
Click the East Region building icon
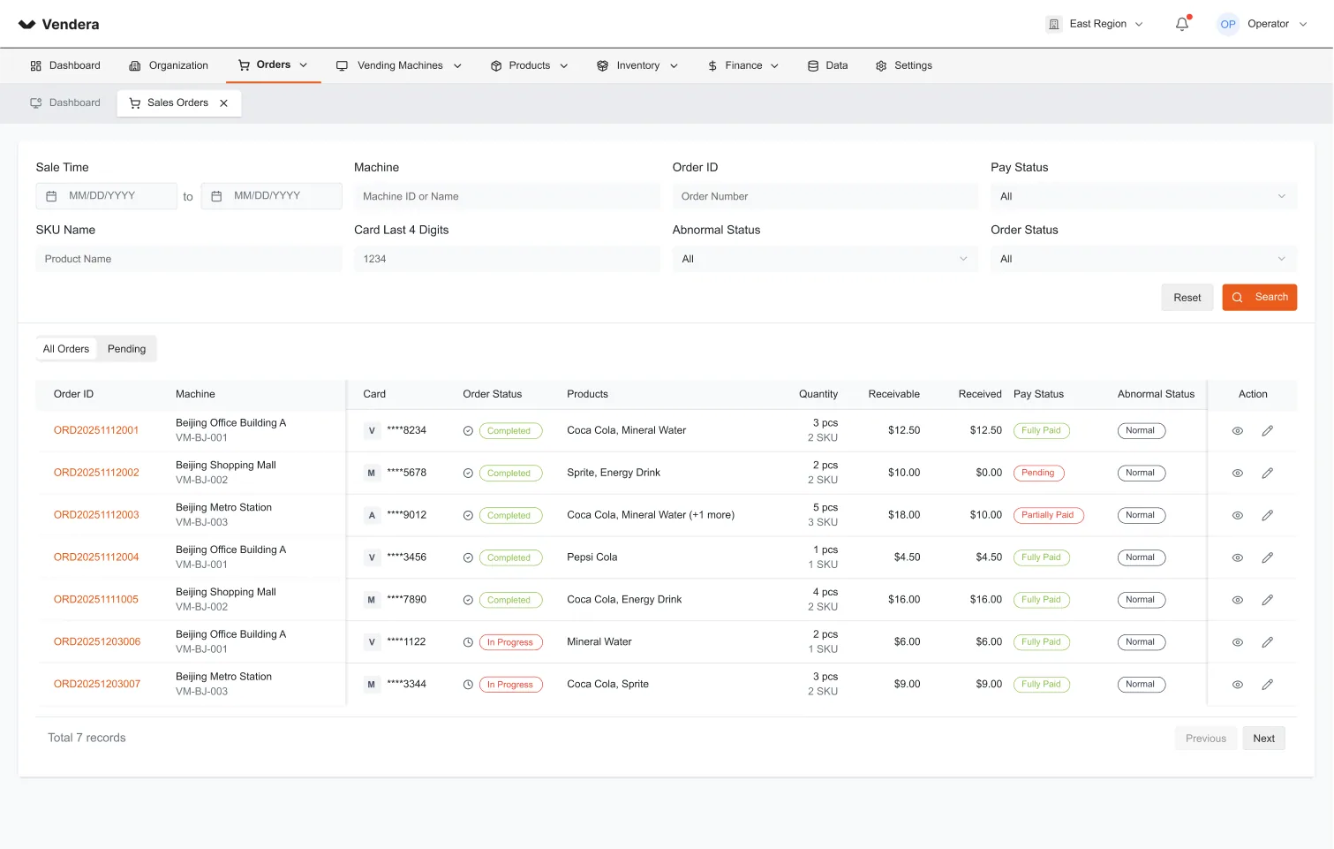click(x=1053, y=24)
